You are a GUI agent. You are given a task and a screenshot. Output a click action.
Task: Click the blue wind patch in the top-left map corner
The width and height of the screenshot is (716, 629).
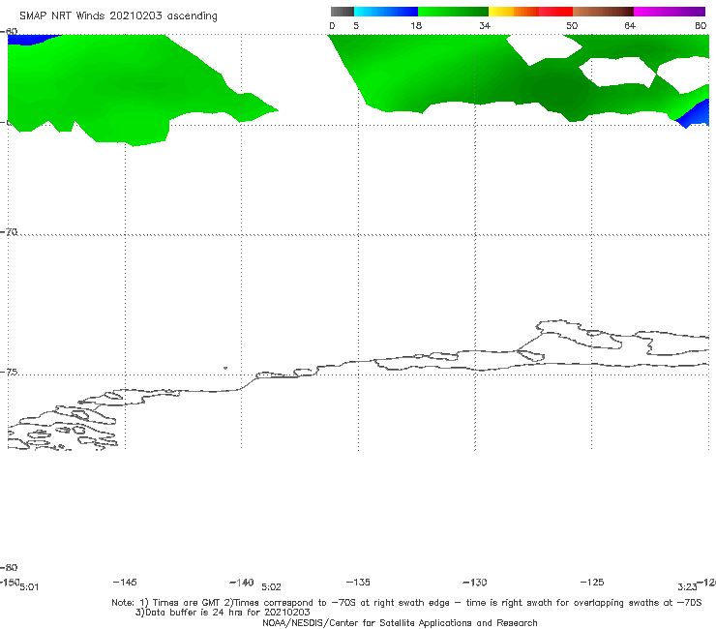coord(30,39)
